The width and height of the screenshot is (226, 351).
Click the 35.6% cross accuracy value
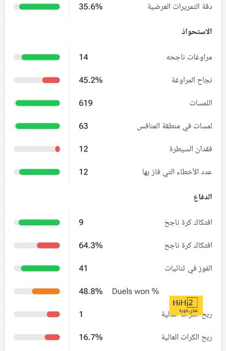pos(91,7)
